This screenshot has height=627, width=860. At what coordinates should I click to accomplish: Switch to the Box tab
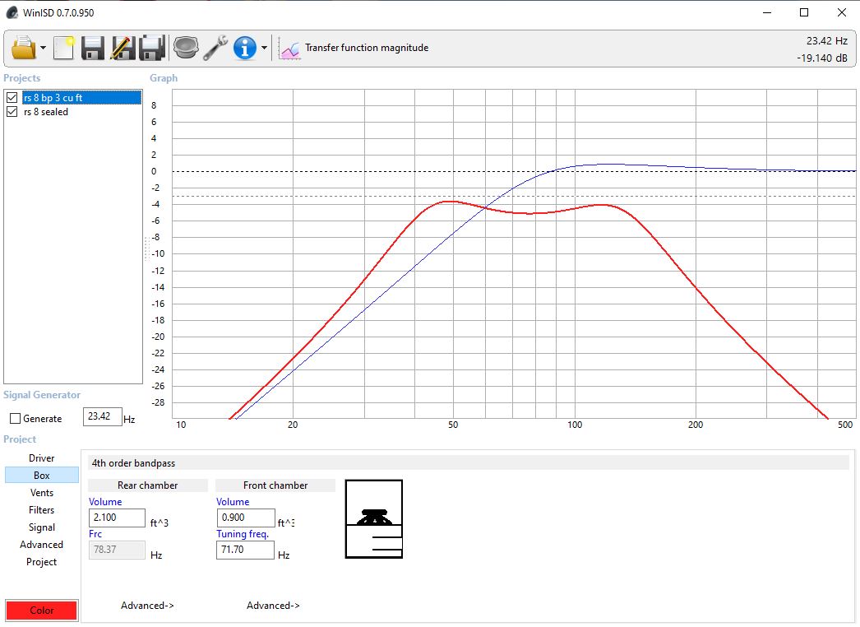(42, 476)
